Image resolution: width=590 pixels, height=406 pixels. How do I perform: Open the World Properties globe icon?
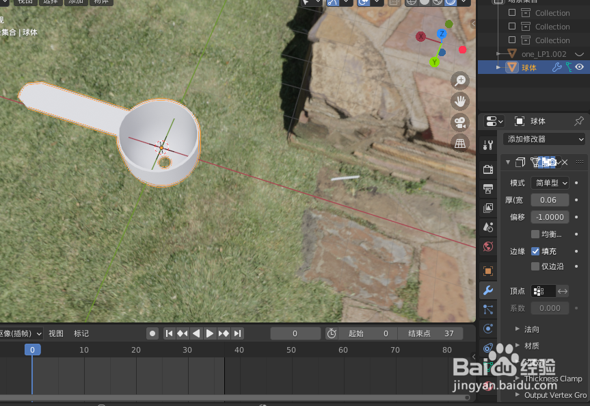coord(488,246)
